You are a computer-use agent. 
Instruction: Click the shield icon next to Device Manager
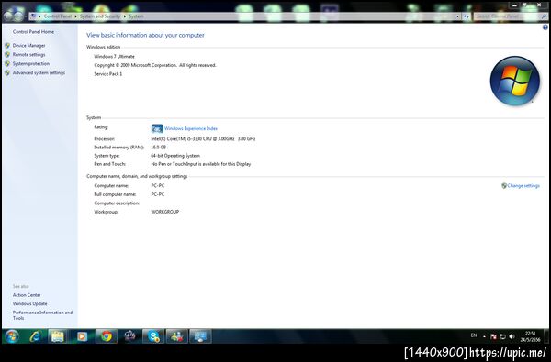pyautogui.click(x=7, y=46)
